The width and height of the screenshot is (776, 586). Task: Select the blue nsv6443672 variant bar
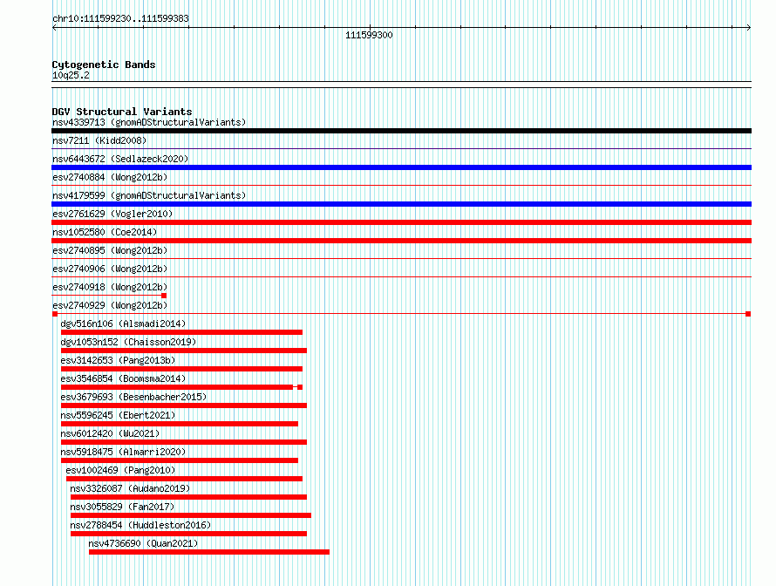click(x=401, y=167)
